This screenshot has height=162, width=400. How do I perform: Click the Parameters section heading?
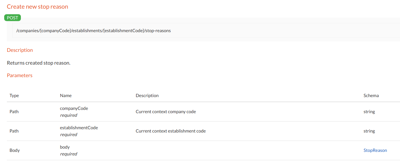20,75
